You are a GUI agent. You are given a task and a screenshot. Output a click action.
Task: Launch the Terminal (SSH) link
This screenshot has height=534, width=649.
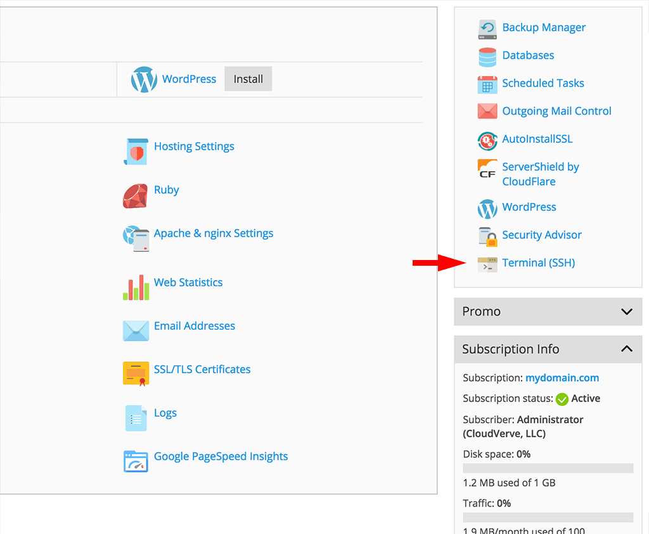pos(539,263)
